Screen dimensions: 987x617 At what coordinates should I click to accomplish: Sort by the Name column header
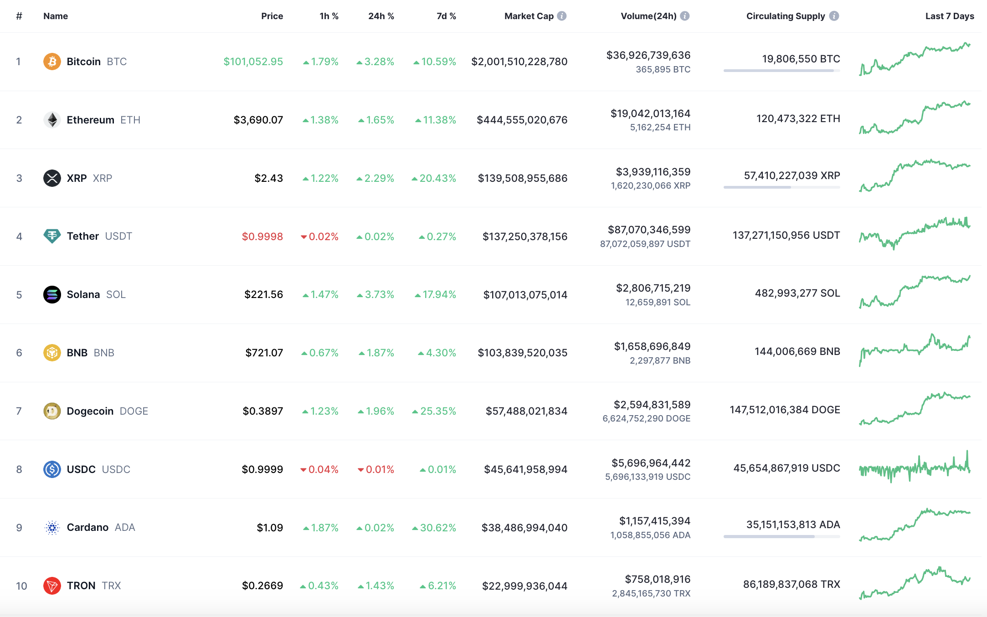(x=56, y=16)
